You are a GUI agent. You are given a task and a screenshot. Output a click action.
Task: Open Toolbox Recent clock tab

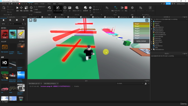(x=17, y=20)
